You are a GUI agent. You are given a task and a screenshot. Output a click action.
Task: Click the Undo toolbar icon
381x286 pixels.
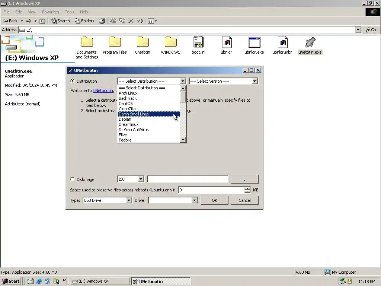coord(140,21)
